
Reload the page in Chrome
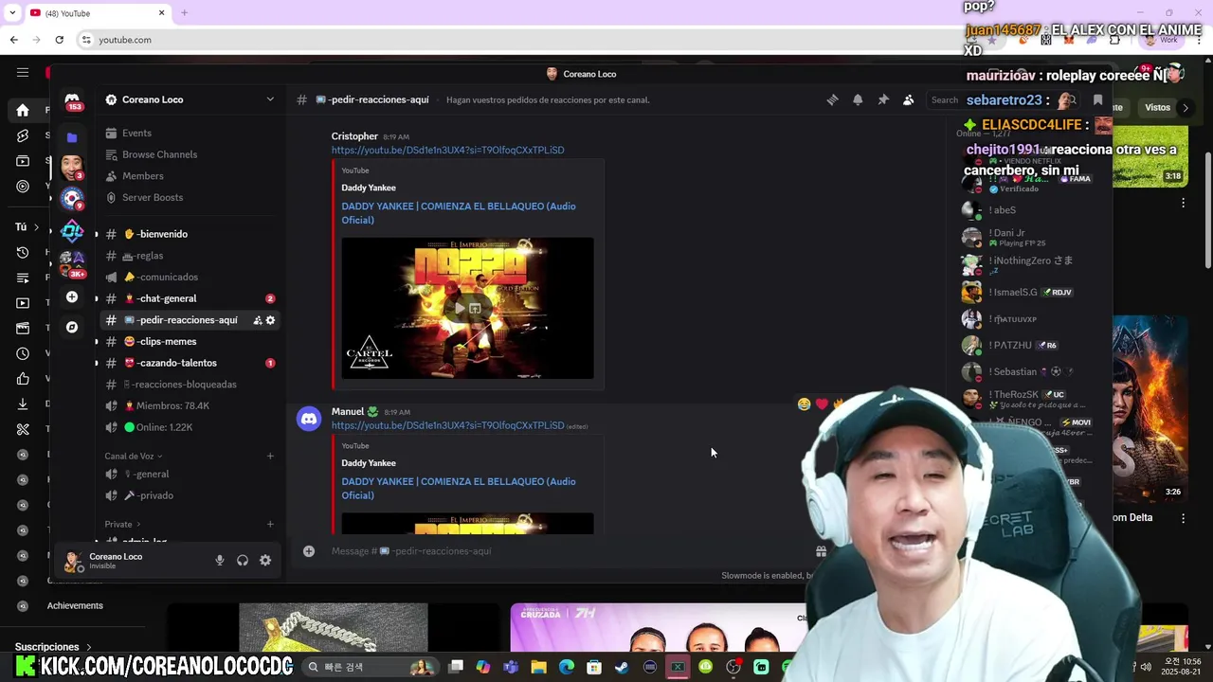coord(59,40)
